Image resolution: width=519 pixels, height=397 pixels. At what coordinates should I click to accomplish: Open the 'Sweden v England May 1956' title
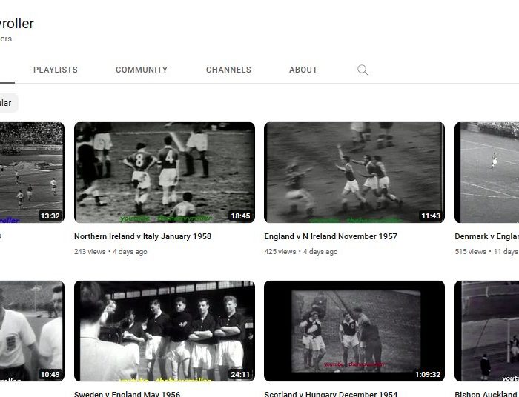(x=127, y=394)
